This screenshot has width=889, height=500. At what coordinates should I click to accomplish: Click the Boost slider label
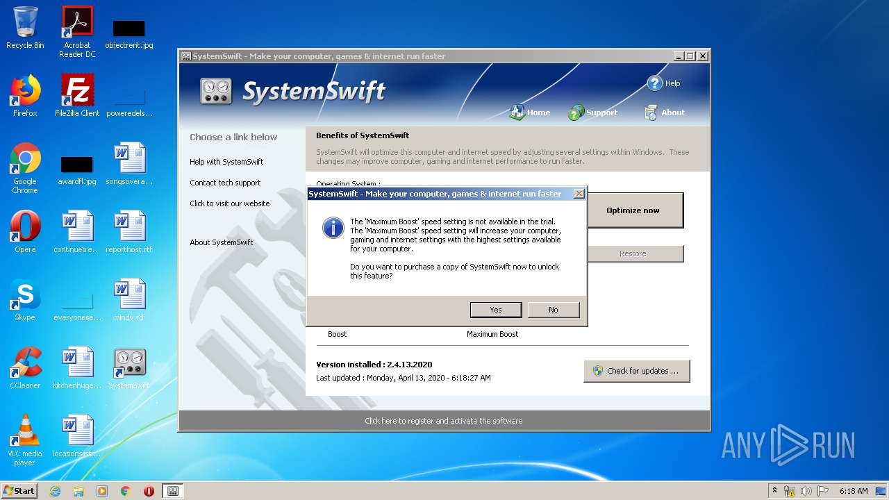[337, 334]
